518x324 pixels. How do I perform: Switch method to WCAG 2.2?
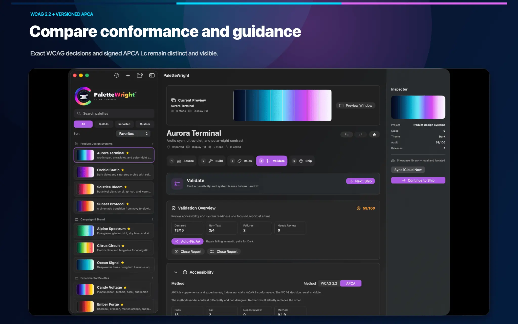point(329,283)
